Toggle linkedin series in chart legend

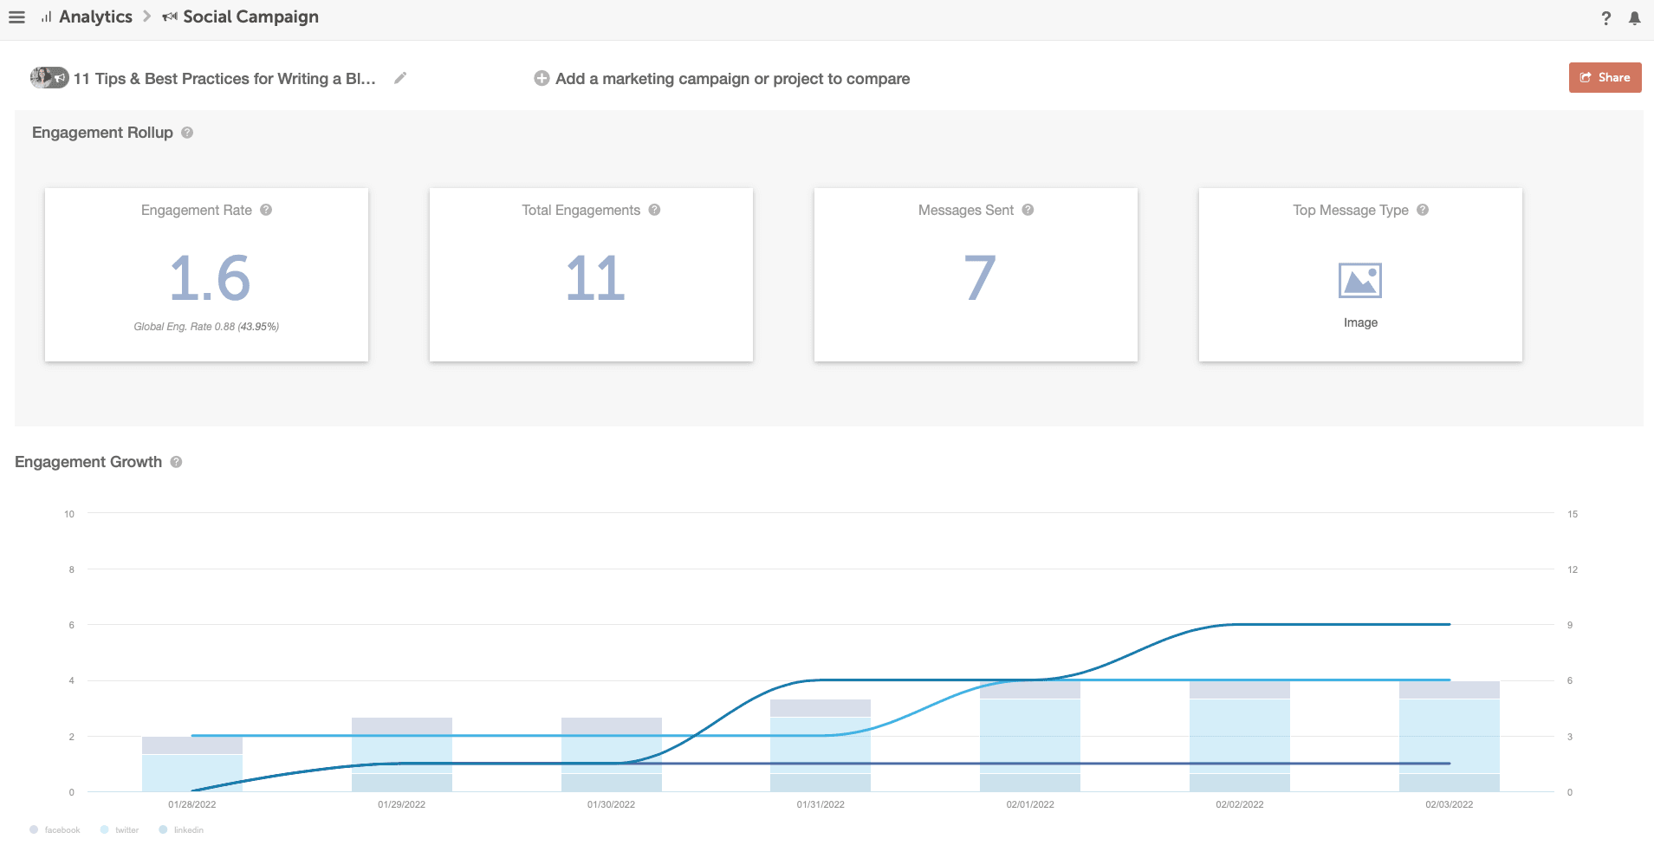coord(181,829)
